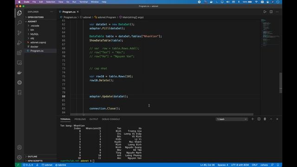Kill the terminal with trash icon
This screenshot has width=297, height=167.
point(265,119)
